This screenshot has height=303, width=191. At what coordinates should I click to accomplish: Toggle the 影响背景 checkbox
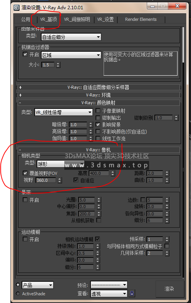tap(98, 125)
